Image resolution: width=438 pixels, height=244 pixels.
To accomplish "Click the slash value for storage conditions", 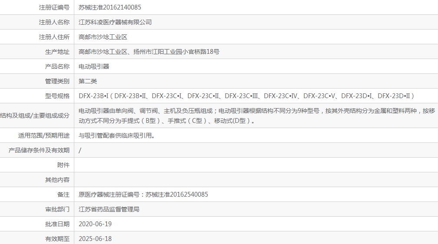I will tap(80, 151).
